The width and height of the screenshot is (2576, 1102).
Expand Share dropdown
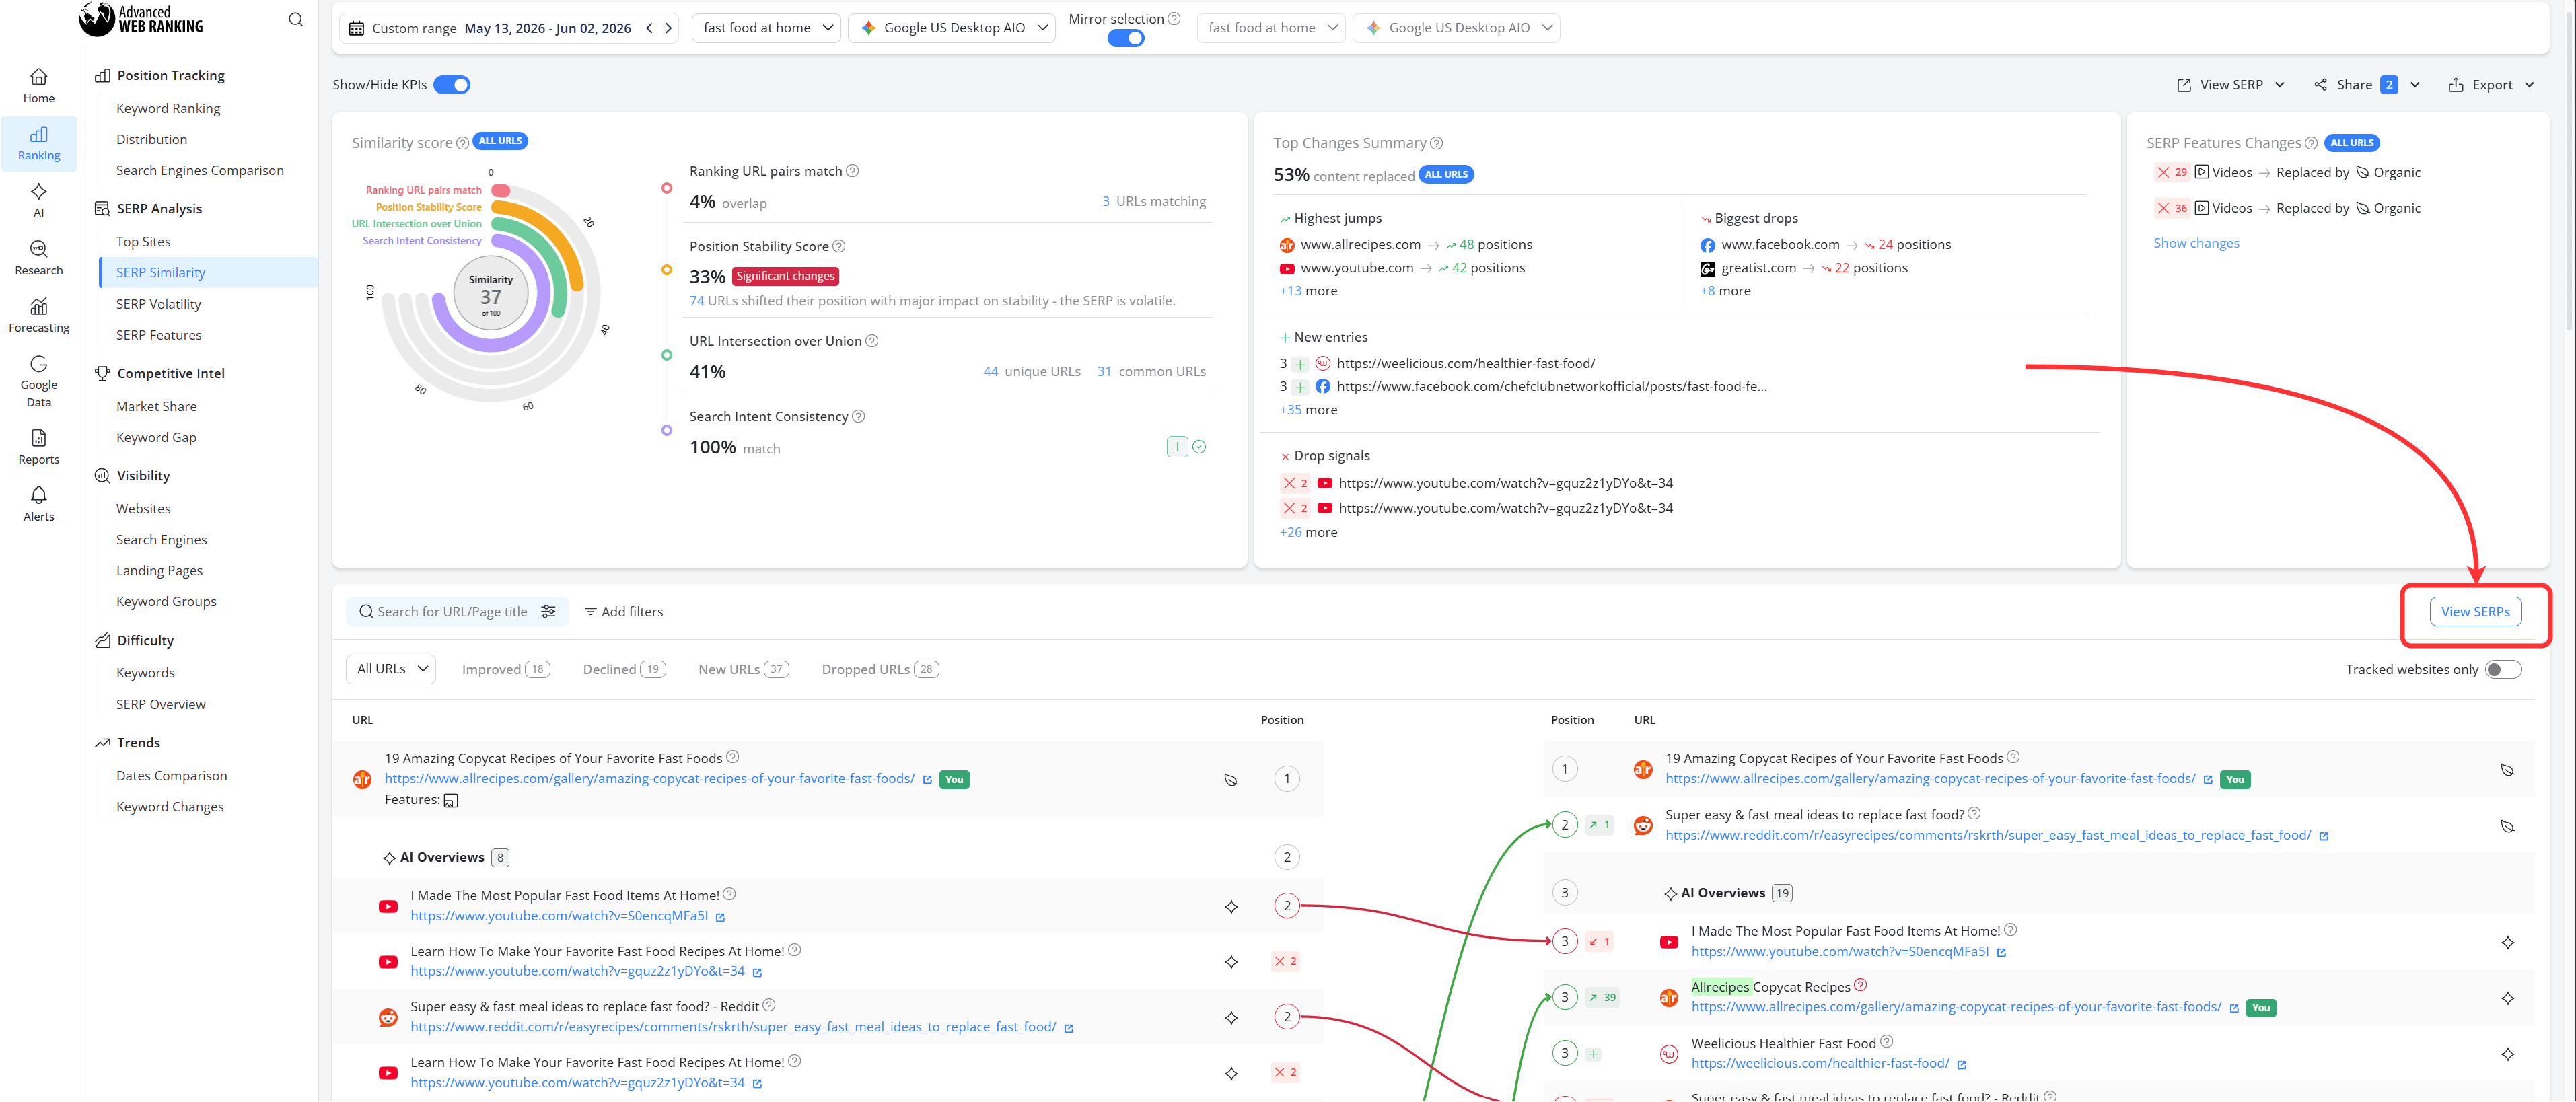coord(2366,85)
